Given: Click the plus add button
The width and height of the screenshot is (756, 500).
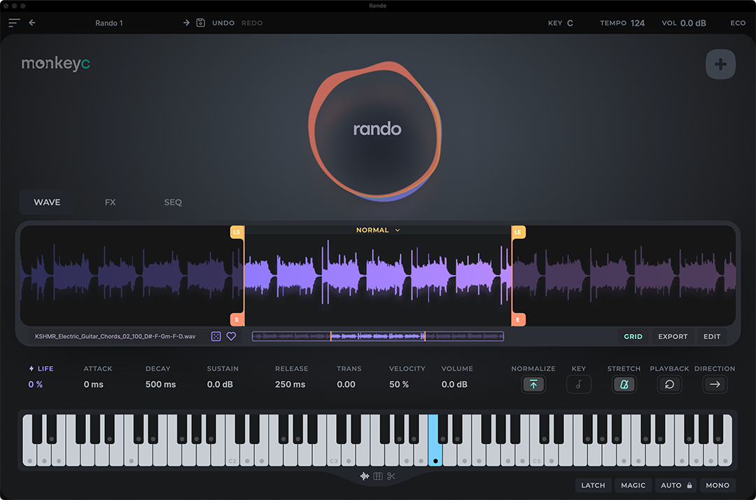Looking at the screenshot, I should point(720,65).
